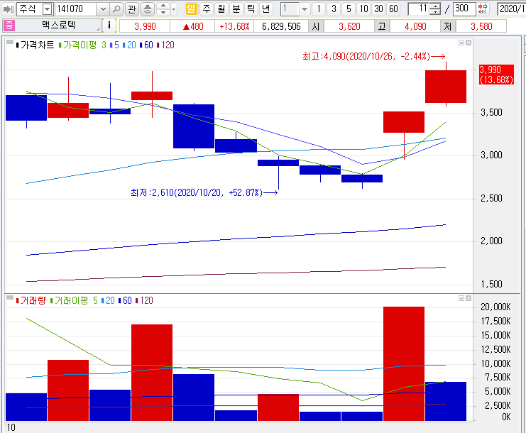Viewport: 526px width, 433px height.
Task: Select the 틱 tick chart tab
Action: pos(251,9)
